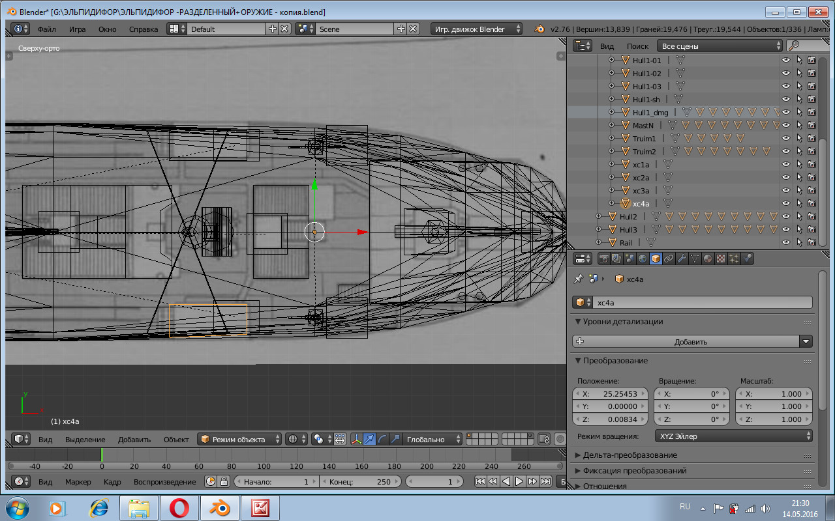Hide Hull1-01 using its eye icon
Viewport: 835px width, 521px height.
point(786,61)
